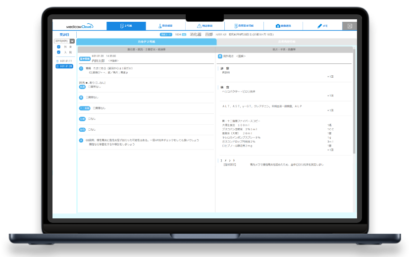Click the pencil memo icon
409x257 pixels.
pyautogui.click(x=319, y=26)
